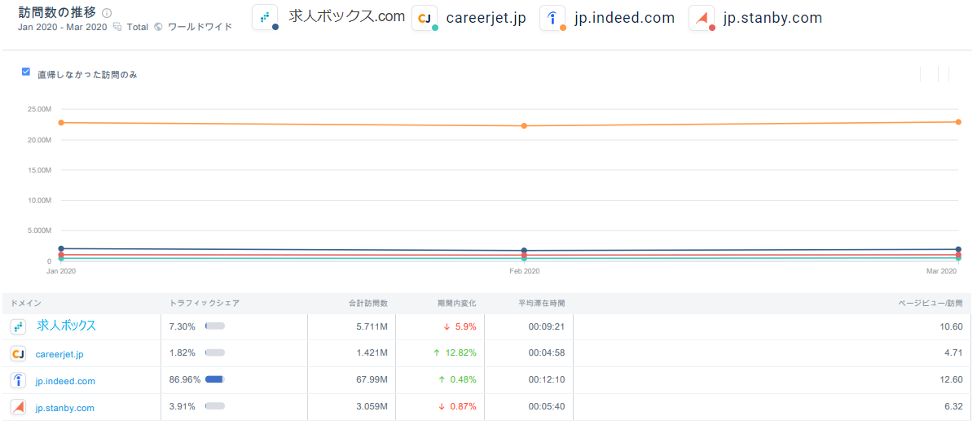Image resolution: width=977 pixels, height=429 pixels.
Task: Click the 12.82% change value for careerjet
Action: (460, 353)
